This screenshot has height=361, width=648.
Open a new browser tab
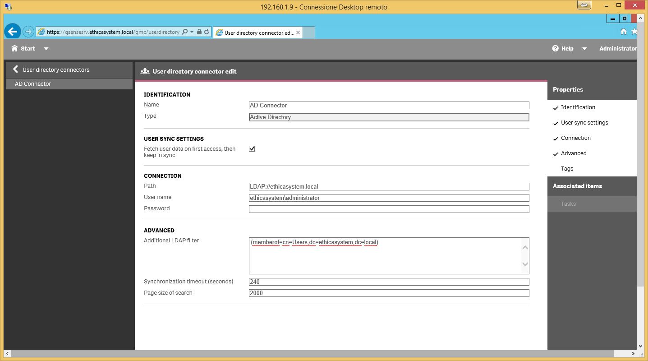[308, 32]
